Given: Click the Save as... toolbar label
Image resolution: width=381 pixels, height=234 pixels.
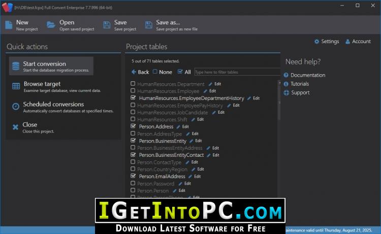Looking at the screenshot, I should point(168,22).
